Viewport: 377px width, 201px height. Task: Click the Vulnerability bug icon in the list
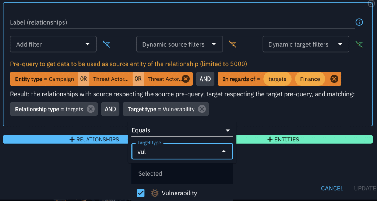coord(155,193)
